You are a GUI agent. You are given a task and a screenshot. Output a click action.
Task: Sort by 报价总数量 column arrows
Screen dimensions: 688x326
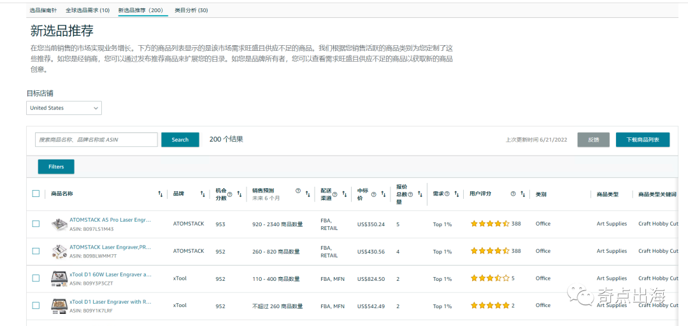click(x=420, y=194)
